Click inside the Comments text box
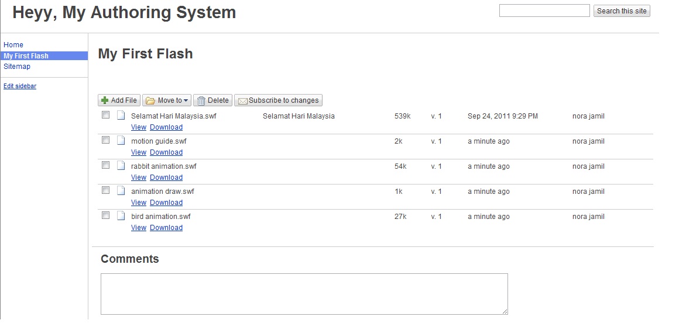Screen dimensions: 679x334 click(x=304, y=294)
